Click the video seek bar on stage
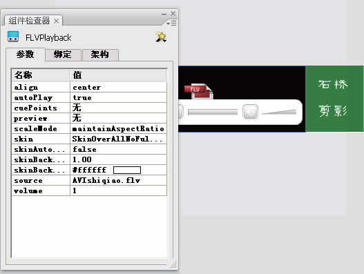 [x=213, y=112]
